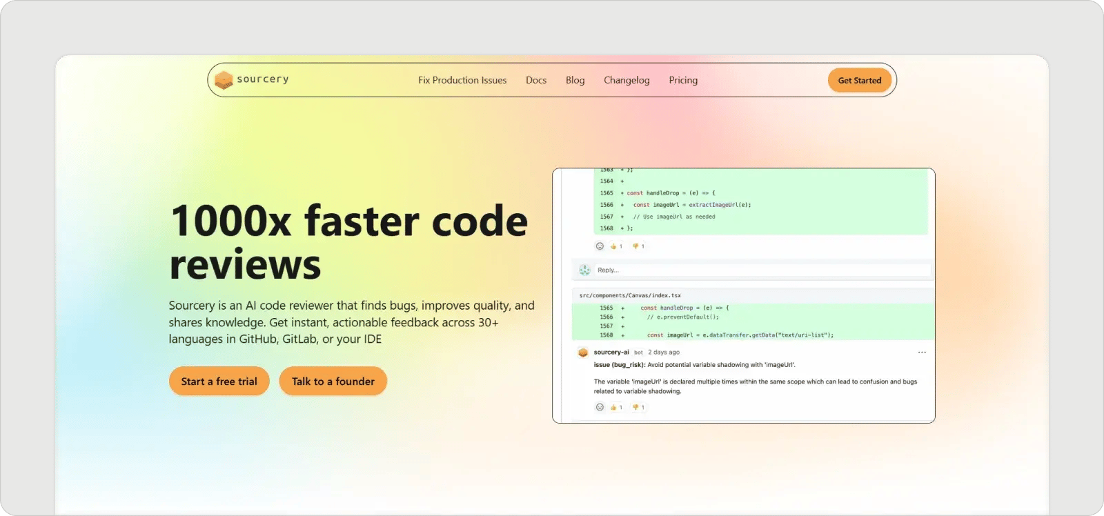This screenshot has height=516, width=1104.
Task: Click Talk to a founder button
Action: (x=333, y=381)
